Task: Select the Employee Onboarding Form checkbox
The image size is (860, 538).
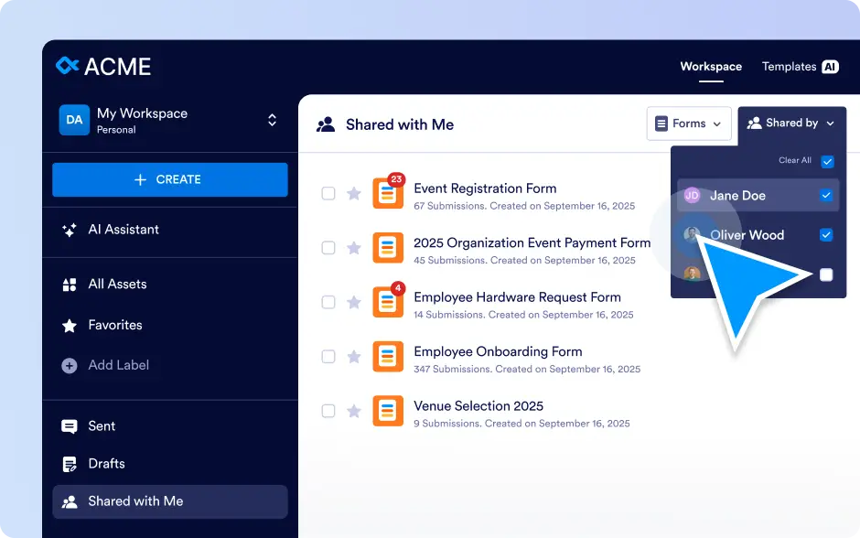Action: (328, 357)
